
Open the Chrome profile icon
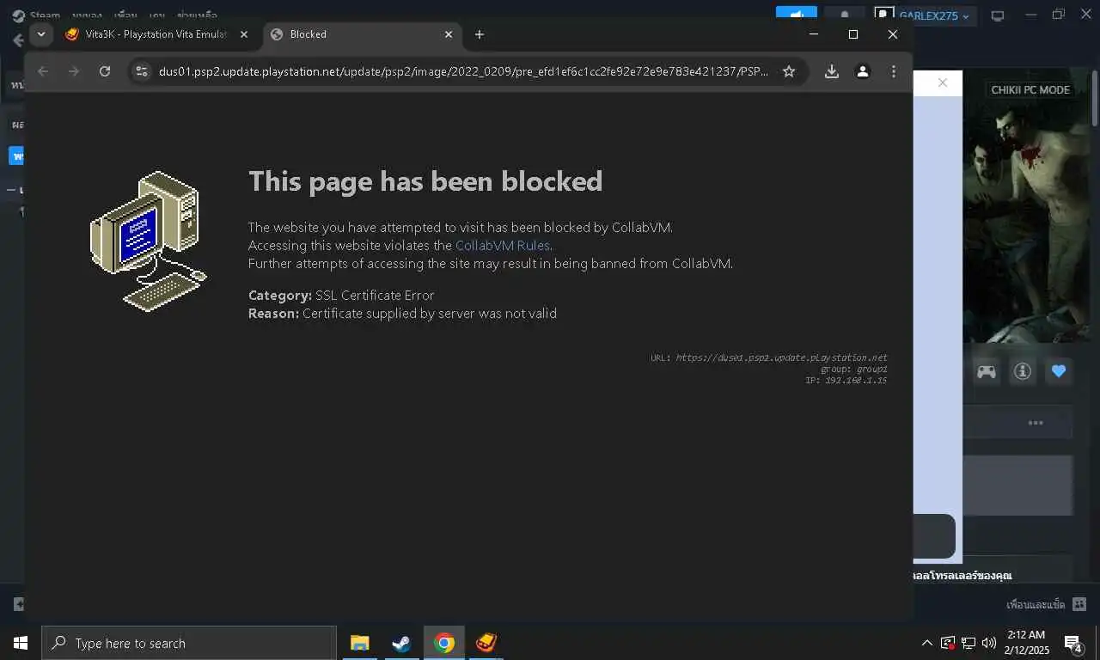(863, 71)
